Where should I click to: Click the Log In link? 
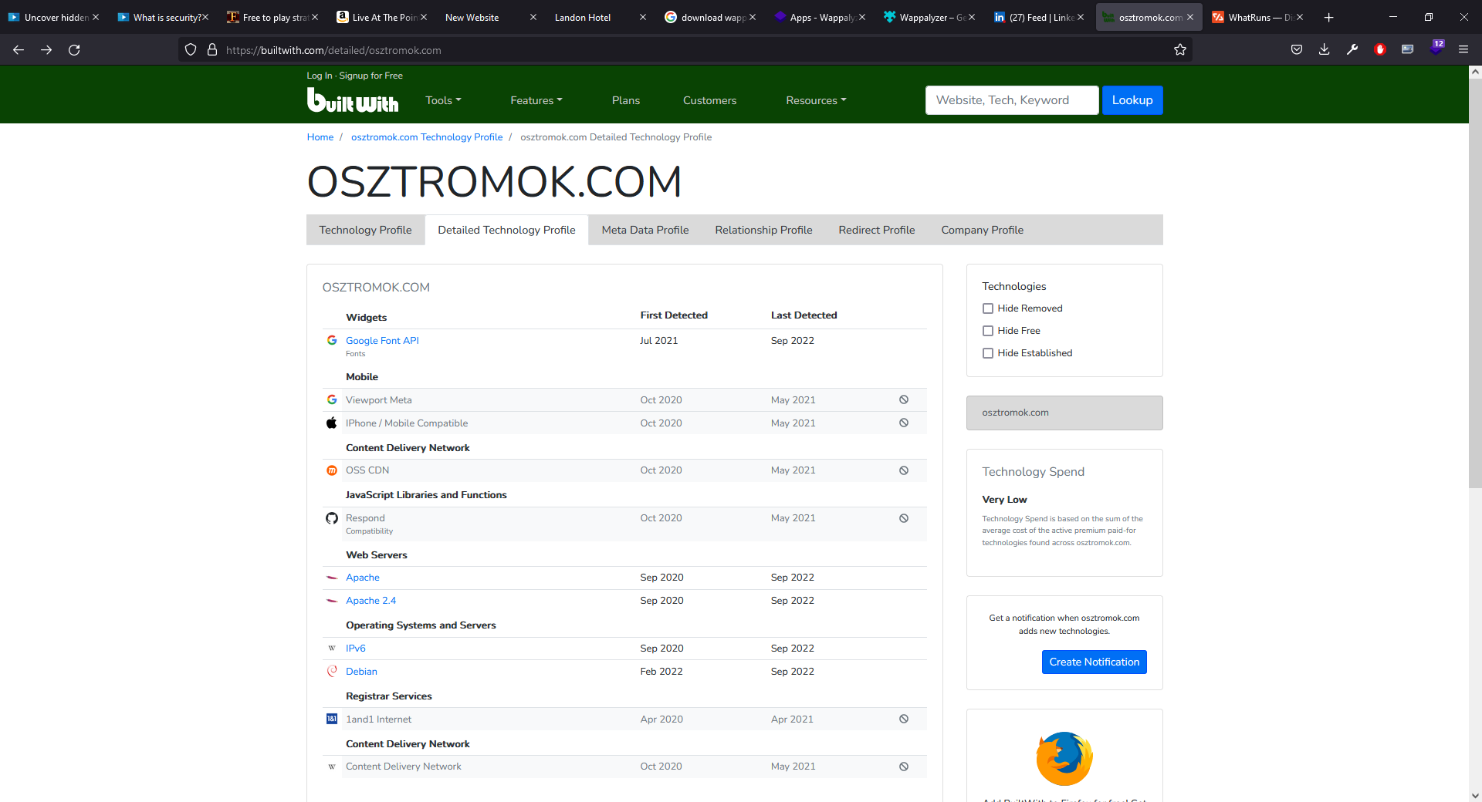coord(320,76)
